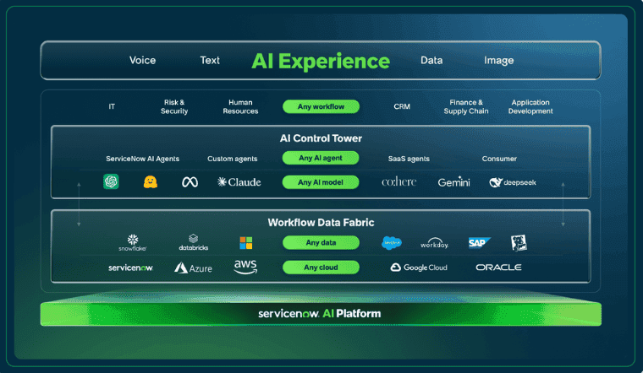The width and height of the screenshot is (643, 373).
Task: Choose the DeepSeek whale logo
Action: pos(512,181)
